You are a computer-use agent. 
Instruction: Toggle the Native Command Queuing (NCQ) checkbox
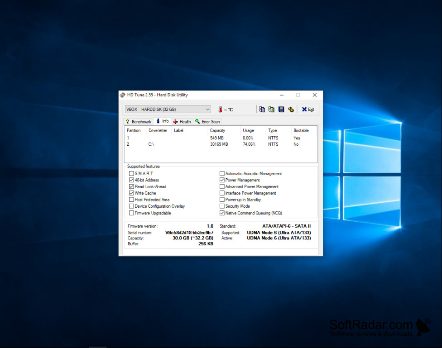click(x=222, y=213)
